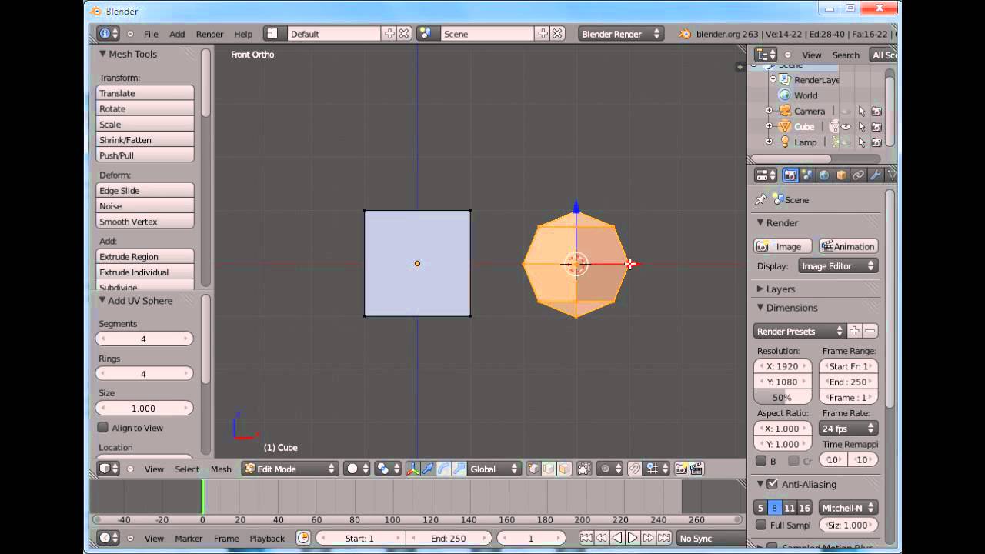Open the Add menu

click(177, 34)
